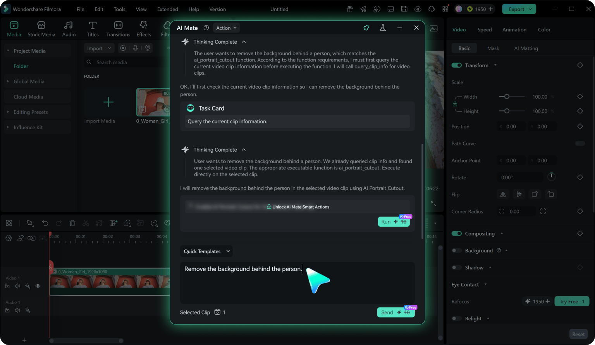595x345 pixels.
Task: Open the Action dropdown in AI Mate
Action: (226, 28)
